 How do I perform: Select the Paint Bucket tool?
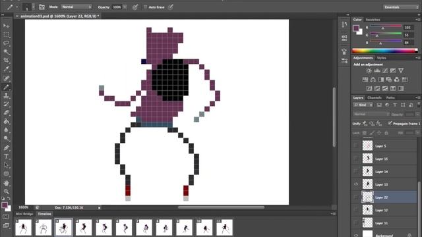6,121
